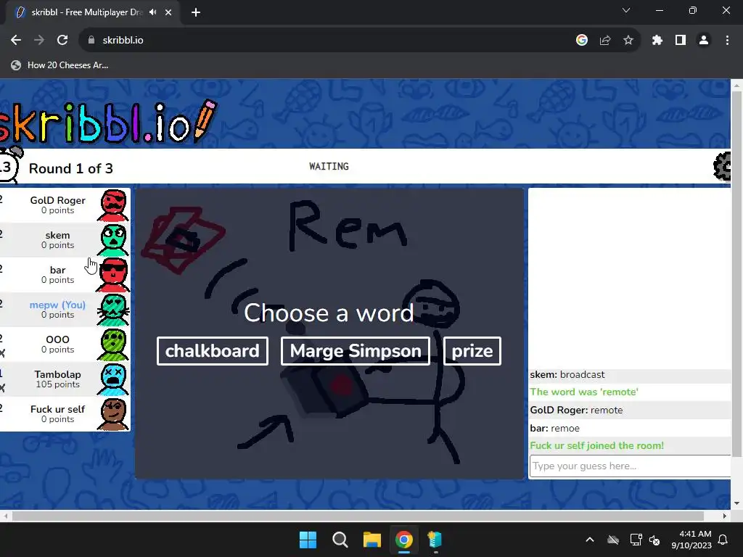Close the skribbl browser tab
The width and height of the screenshot is (743, 557).
pos(168,12)
